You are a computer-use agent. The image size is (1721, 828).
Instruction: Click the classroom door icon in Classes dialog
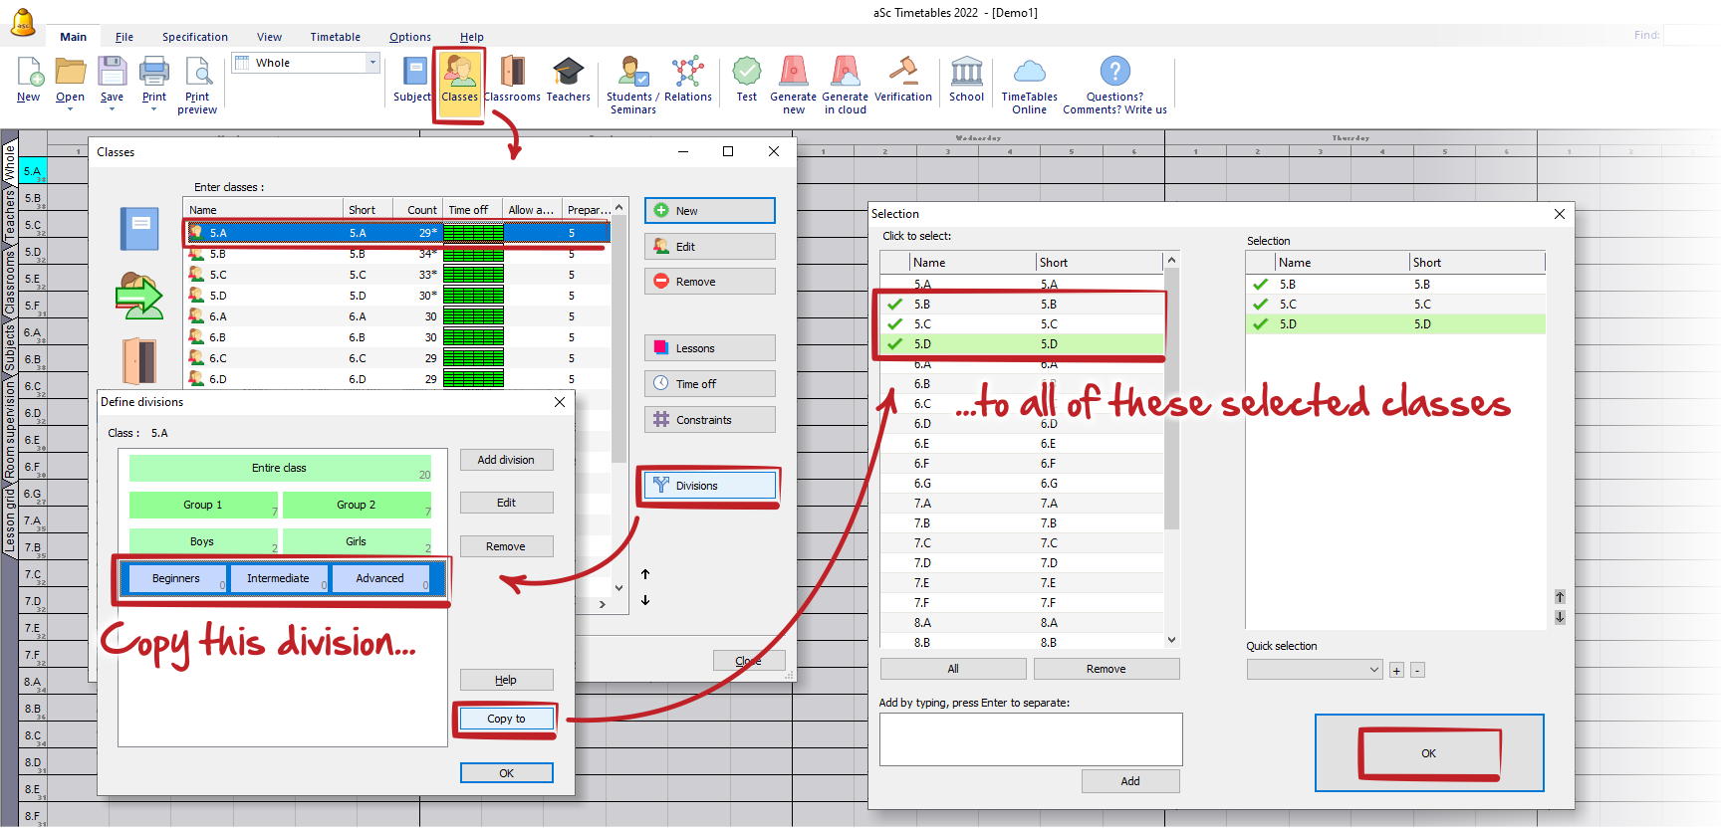(x=139, y=361)
